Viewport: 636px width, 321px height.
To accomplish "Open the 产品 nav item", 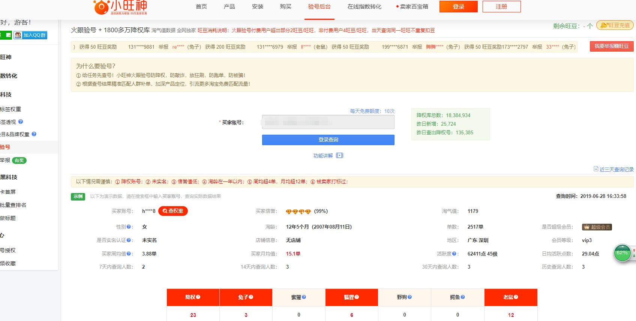I will [x=229, y=7].
